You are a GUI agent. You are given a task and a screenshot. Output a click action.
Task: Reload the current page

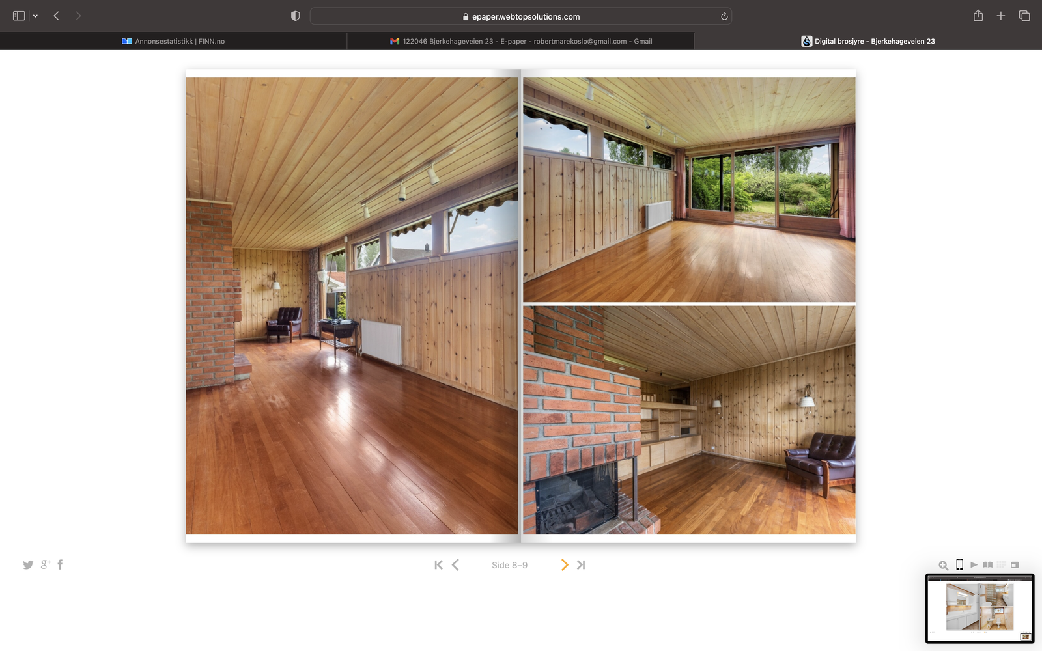tap(724, 16)
